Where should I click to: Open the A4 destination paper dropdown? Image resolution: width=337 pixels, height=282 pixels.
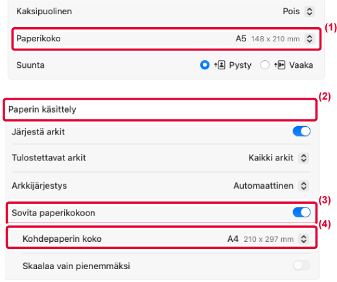click(268, 239)
